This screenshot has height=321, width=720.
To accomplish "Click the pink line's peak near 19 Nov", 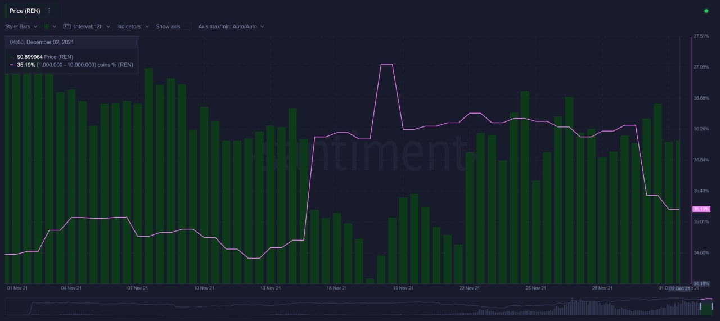I will point(386,64).
